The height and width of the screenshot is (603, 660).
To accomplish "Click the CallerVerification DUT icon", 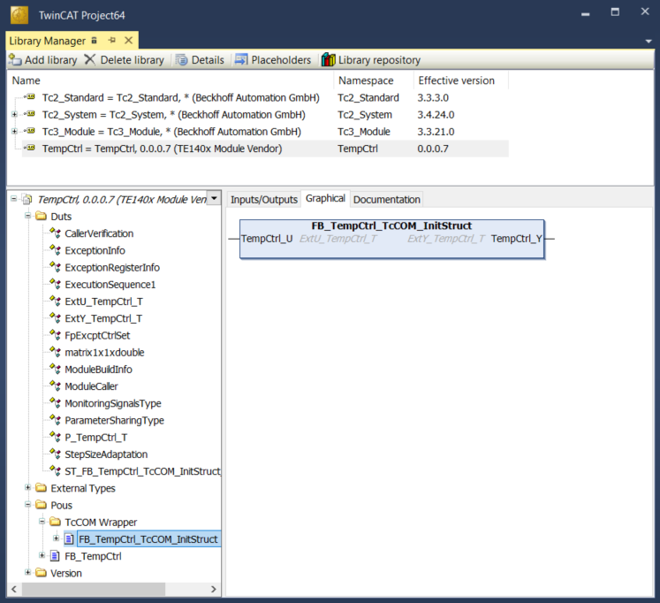I will pos(55,233).
